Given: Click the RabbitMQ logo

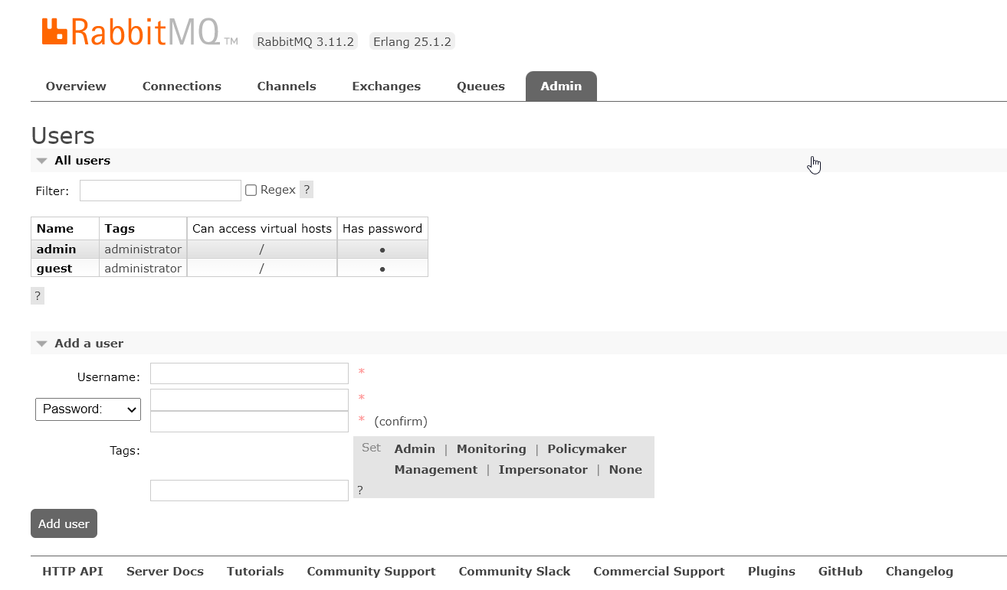Looking at the screenshot, I should [x=139, y=33].
